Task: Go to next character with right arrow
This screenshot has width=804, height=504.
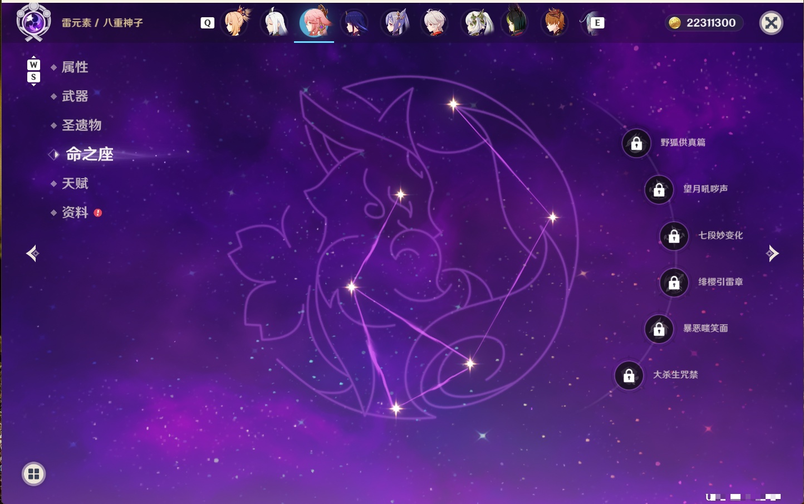Action: pos(772,253)
